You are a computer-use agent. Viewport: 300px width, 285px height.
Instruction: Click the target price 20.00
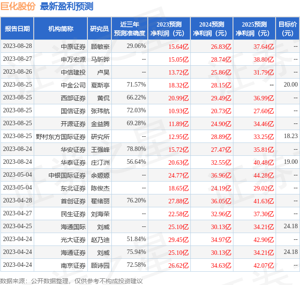[291, 84]
